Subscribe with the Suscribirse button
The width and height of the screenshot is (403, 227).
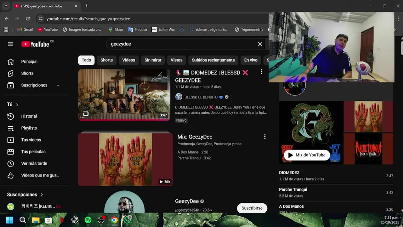pyautogui.click(x=252, y=208)
